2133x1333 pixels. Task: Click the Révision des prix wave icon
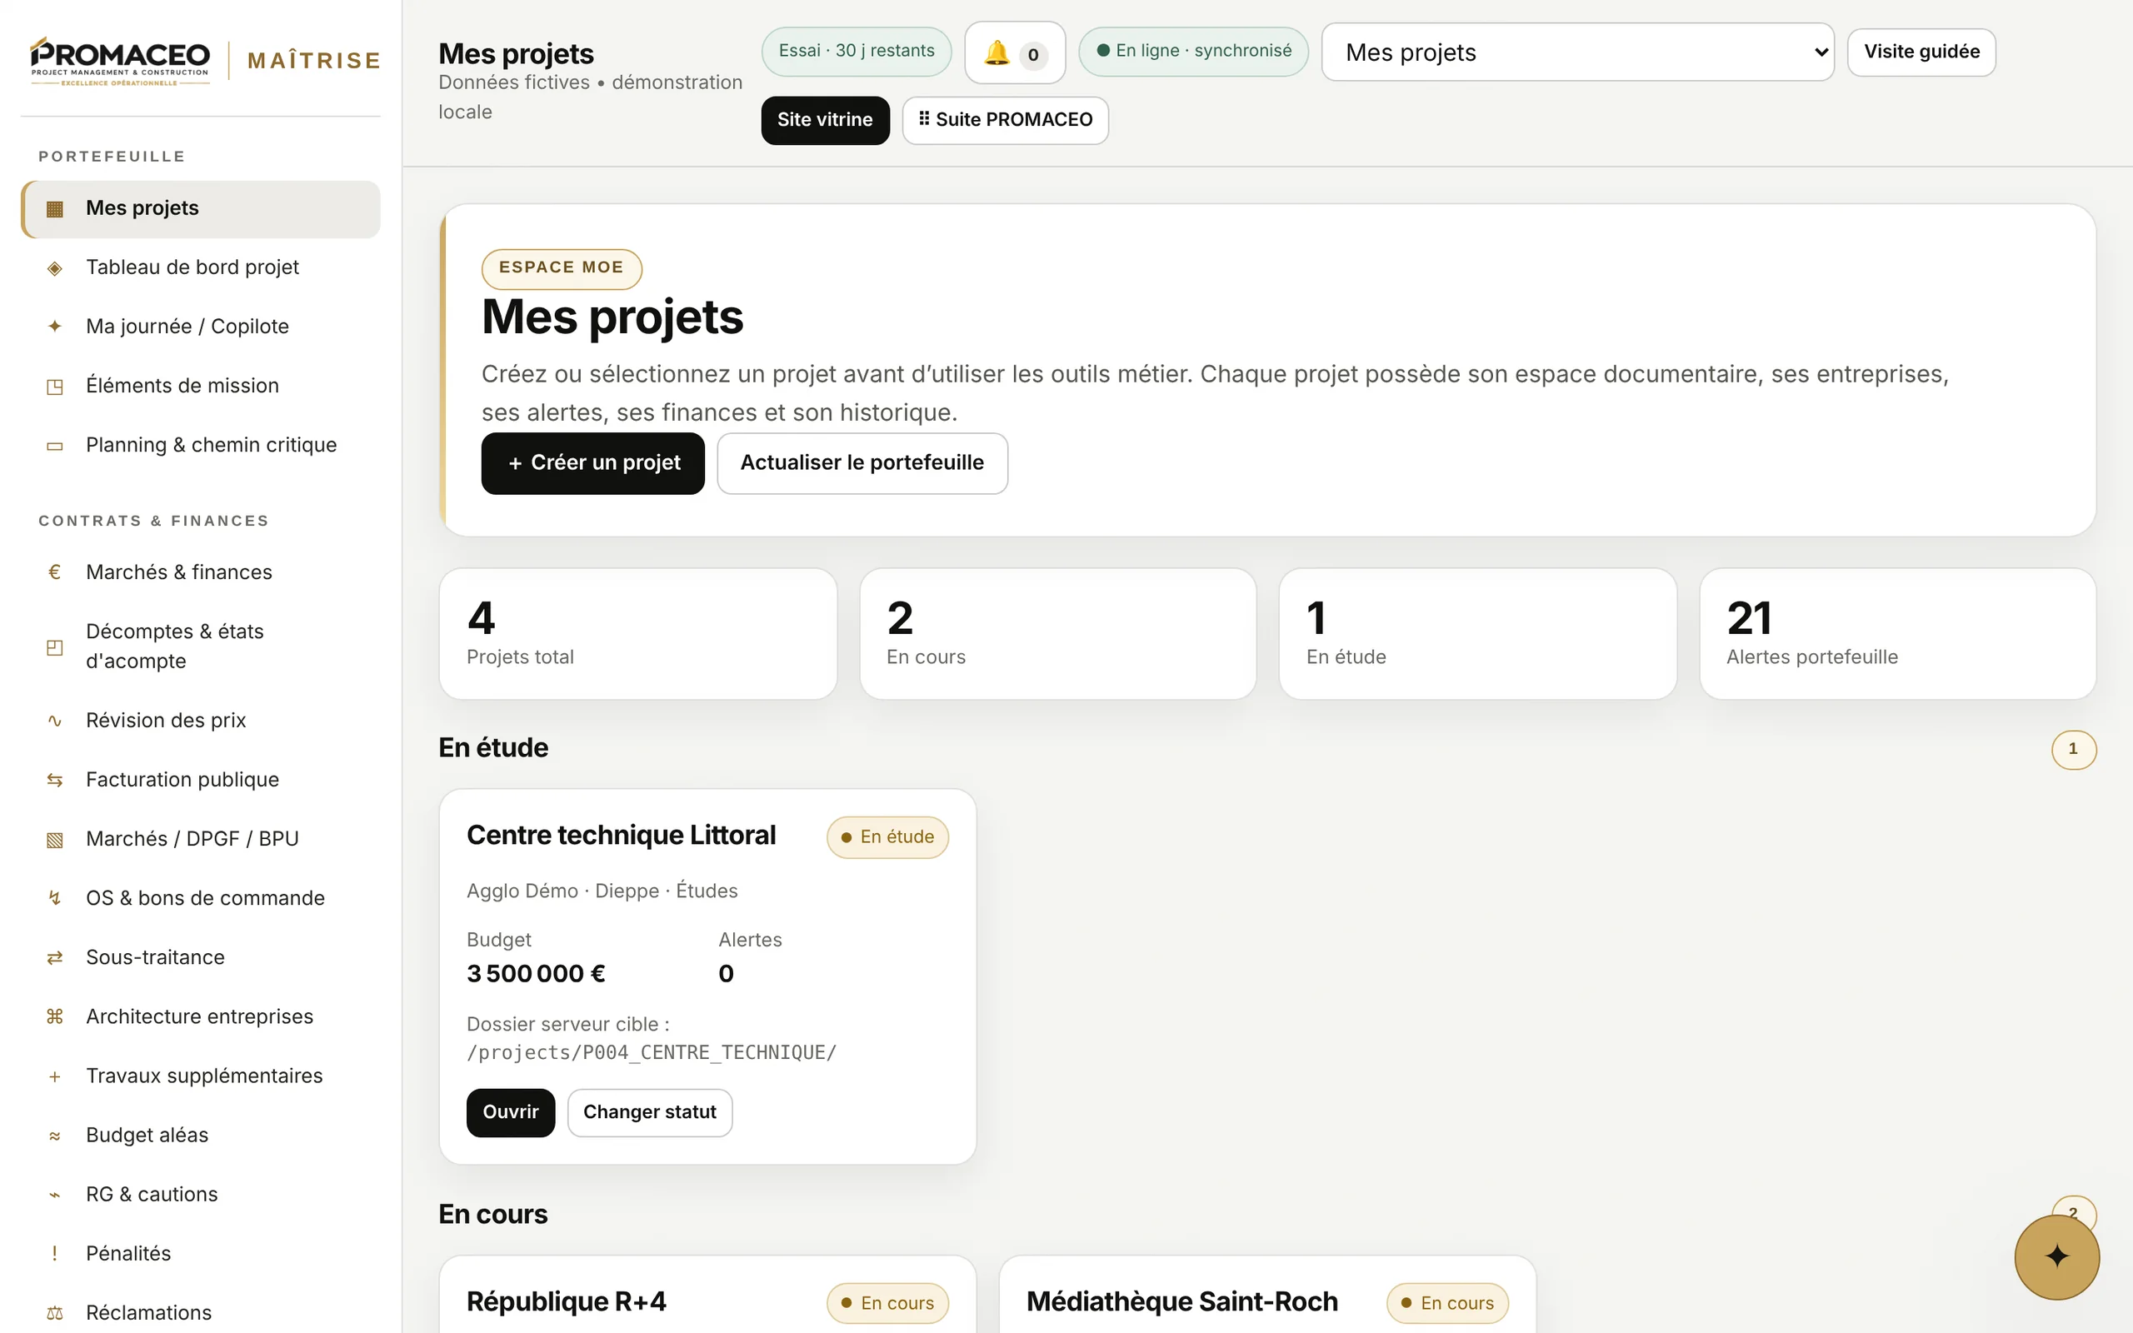[55, 721]
